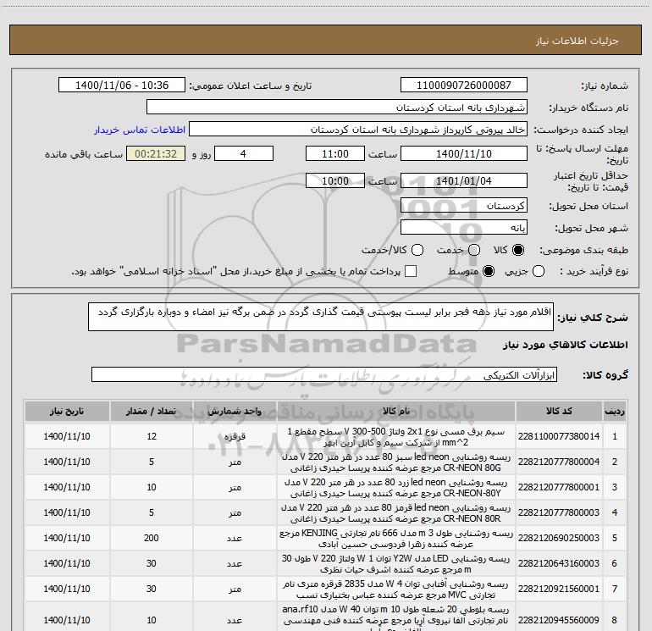Click the تعداد / مقدار column header

[x=152, y=412]
